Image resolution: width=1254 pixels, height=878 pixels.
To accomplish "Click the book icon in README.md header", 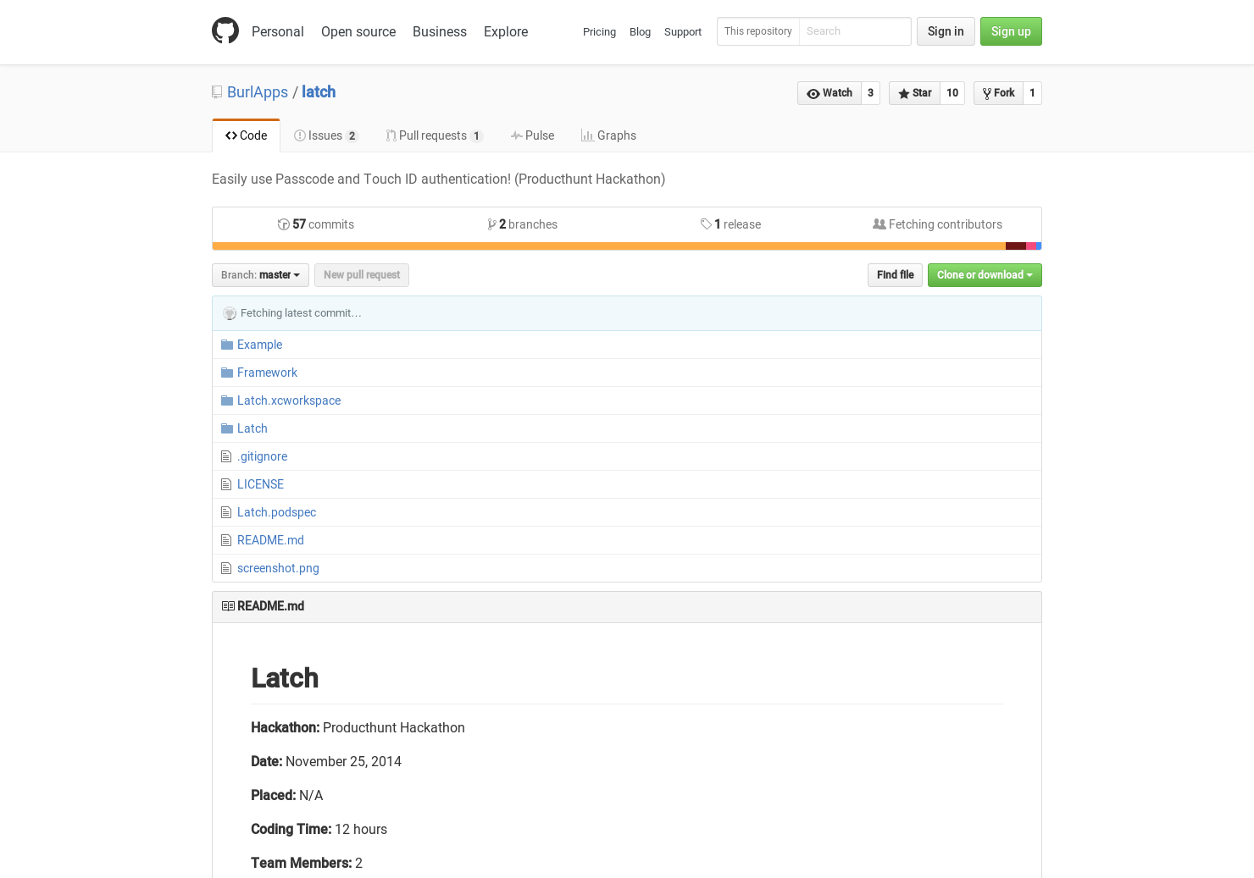I will click(x=228, y=606).
